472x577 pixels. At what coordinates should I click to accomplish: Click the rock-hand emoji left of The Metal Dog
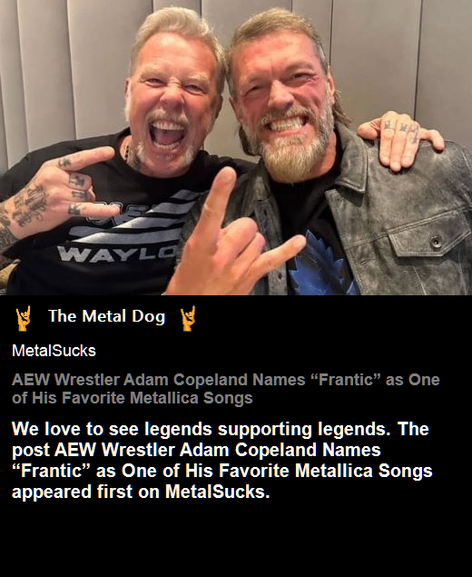point(24,318)
